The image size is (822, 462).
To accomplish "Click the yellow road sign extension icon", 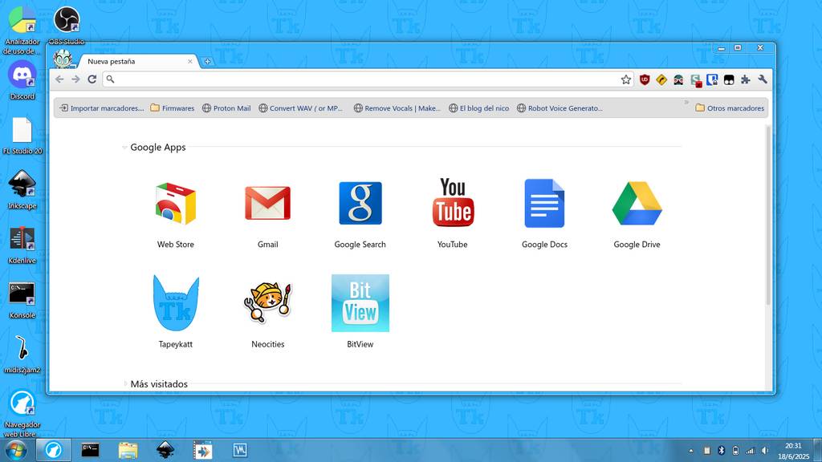I will [x=661, y=79].
